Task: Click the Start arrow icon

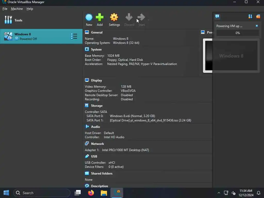Action: [x=141, y=17]
